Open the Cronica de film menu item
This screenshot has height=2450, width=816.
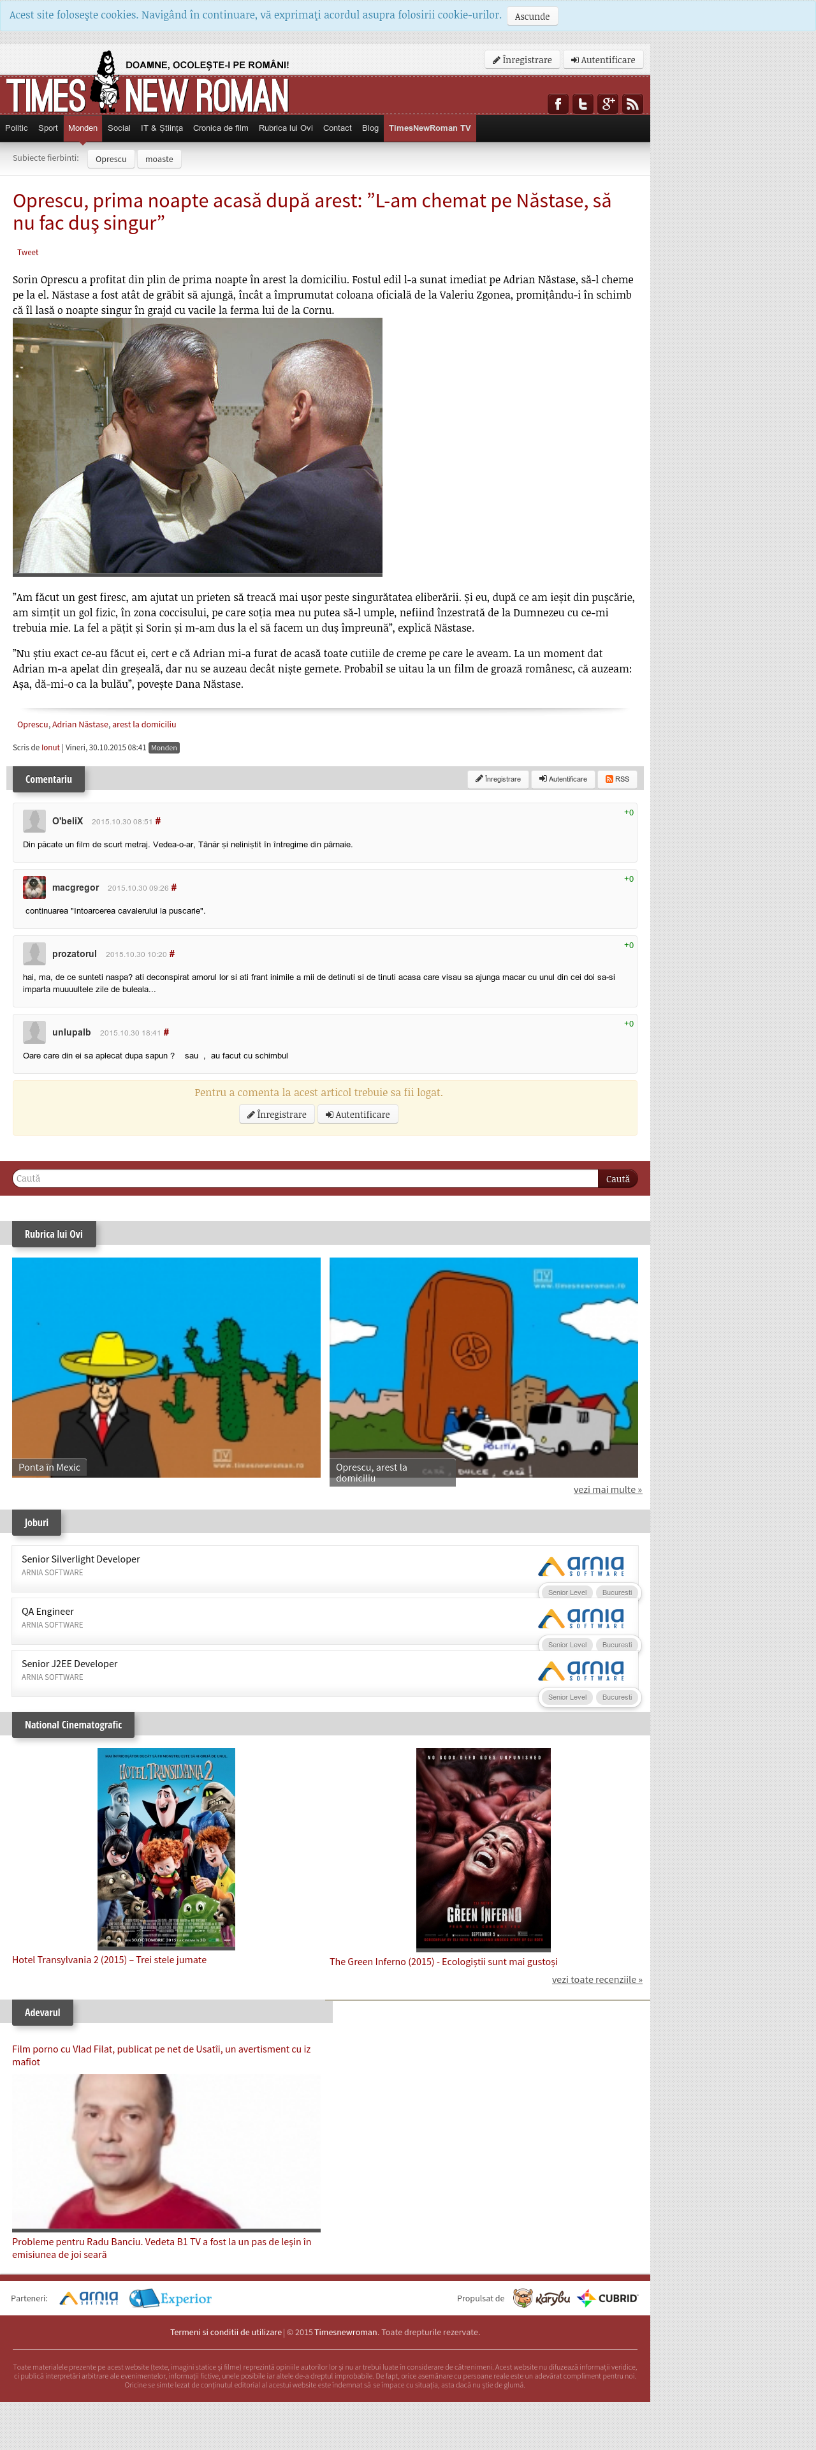click(x=221, y=128)
